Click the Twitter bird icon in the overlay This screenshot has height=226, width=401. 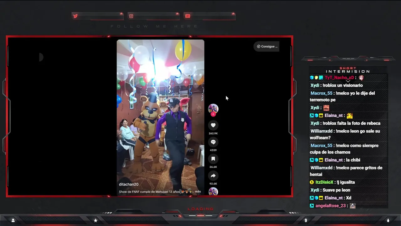pos(76,16)
